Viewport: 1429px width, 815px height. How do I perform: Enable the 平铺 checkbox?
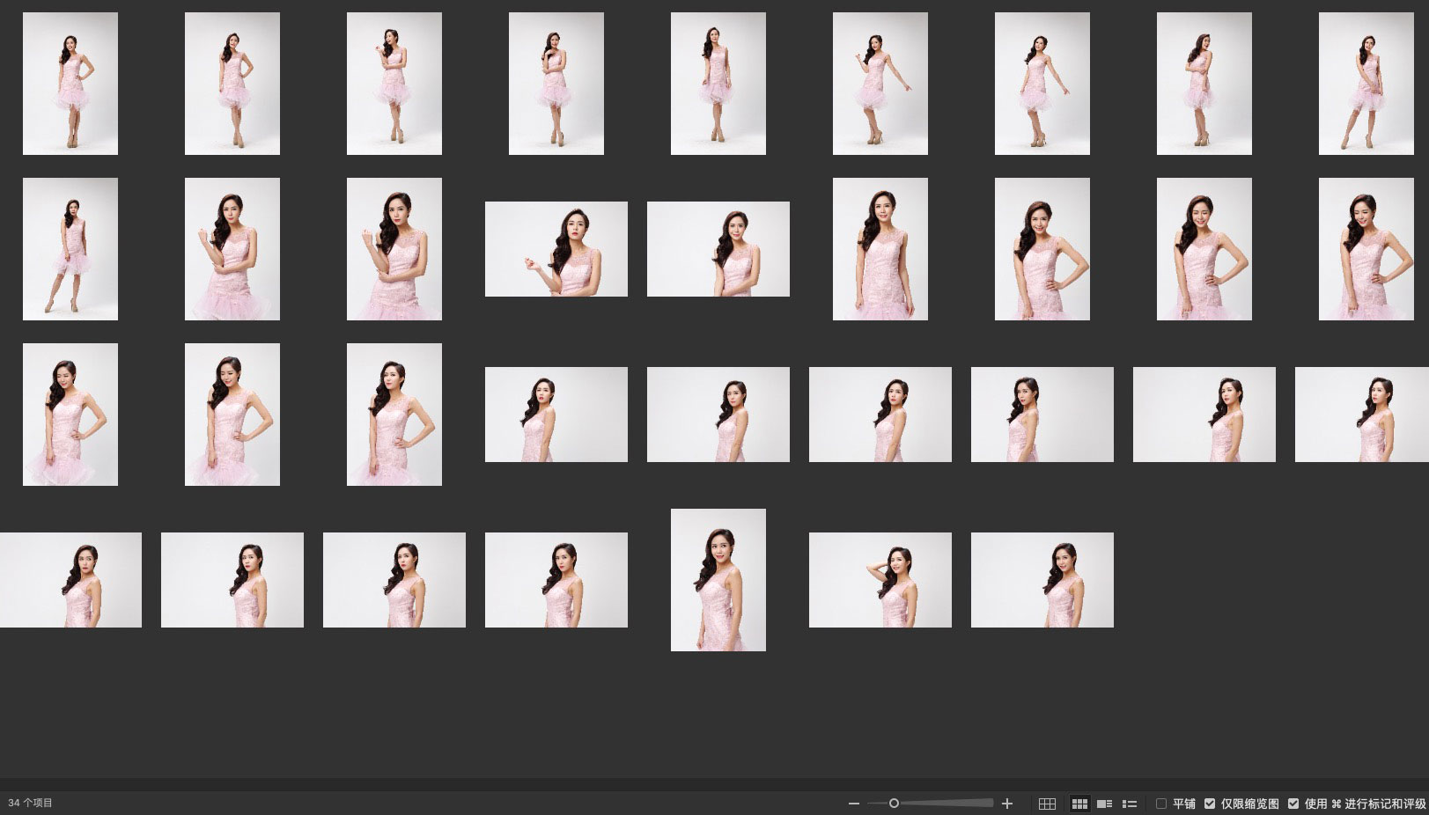click(x=1161, y=804)
